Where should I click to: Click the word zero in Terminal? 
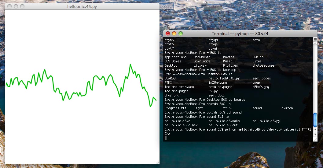coord(256,40)
